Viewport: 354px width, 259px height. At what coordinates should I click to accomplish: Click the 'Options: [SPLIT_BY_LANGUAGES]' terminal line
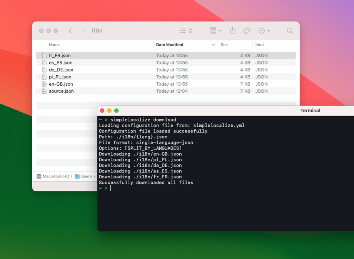point(140,148)
